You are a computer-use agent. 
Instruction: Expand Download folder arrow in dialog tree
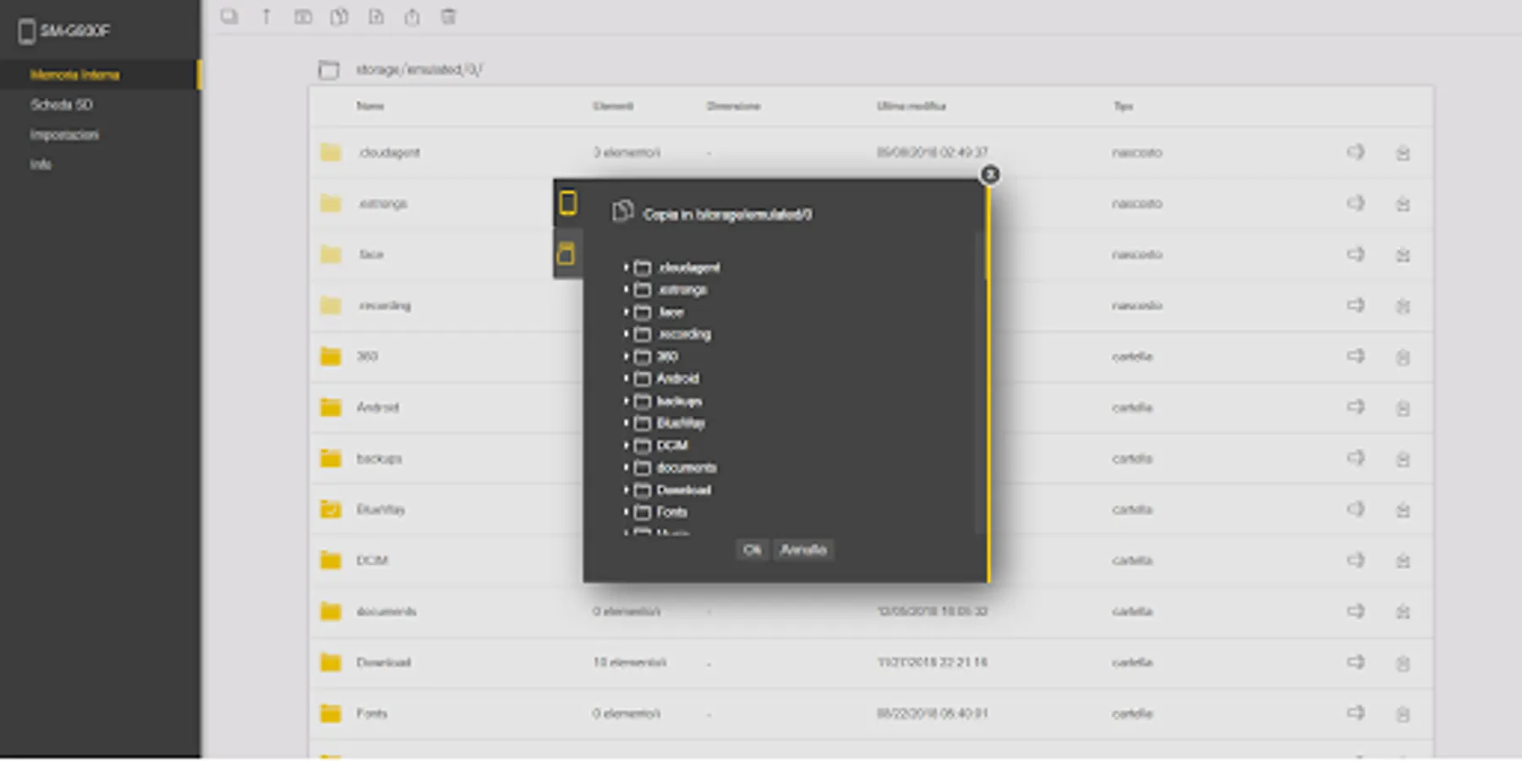pyautogui.click(x=627, y=490)
